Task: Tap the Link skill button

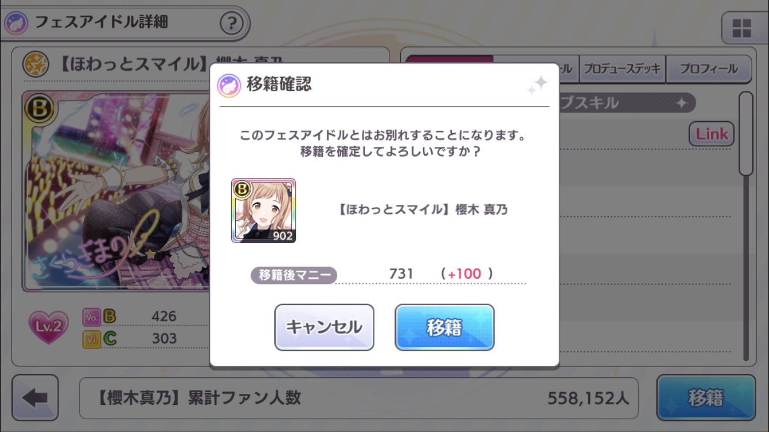Action: tap(712, 134)
